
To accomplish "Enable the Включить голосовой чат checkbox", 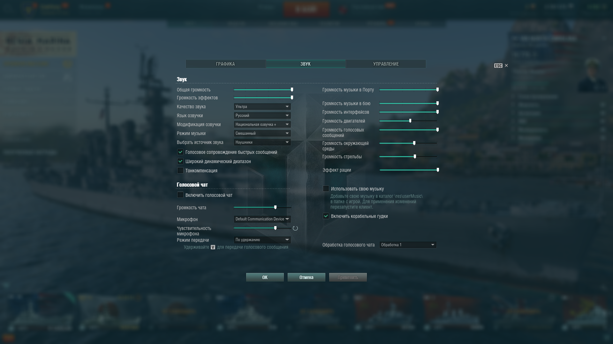I will pos(180,195).
